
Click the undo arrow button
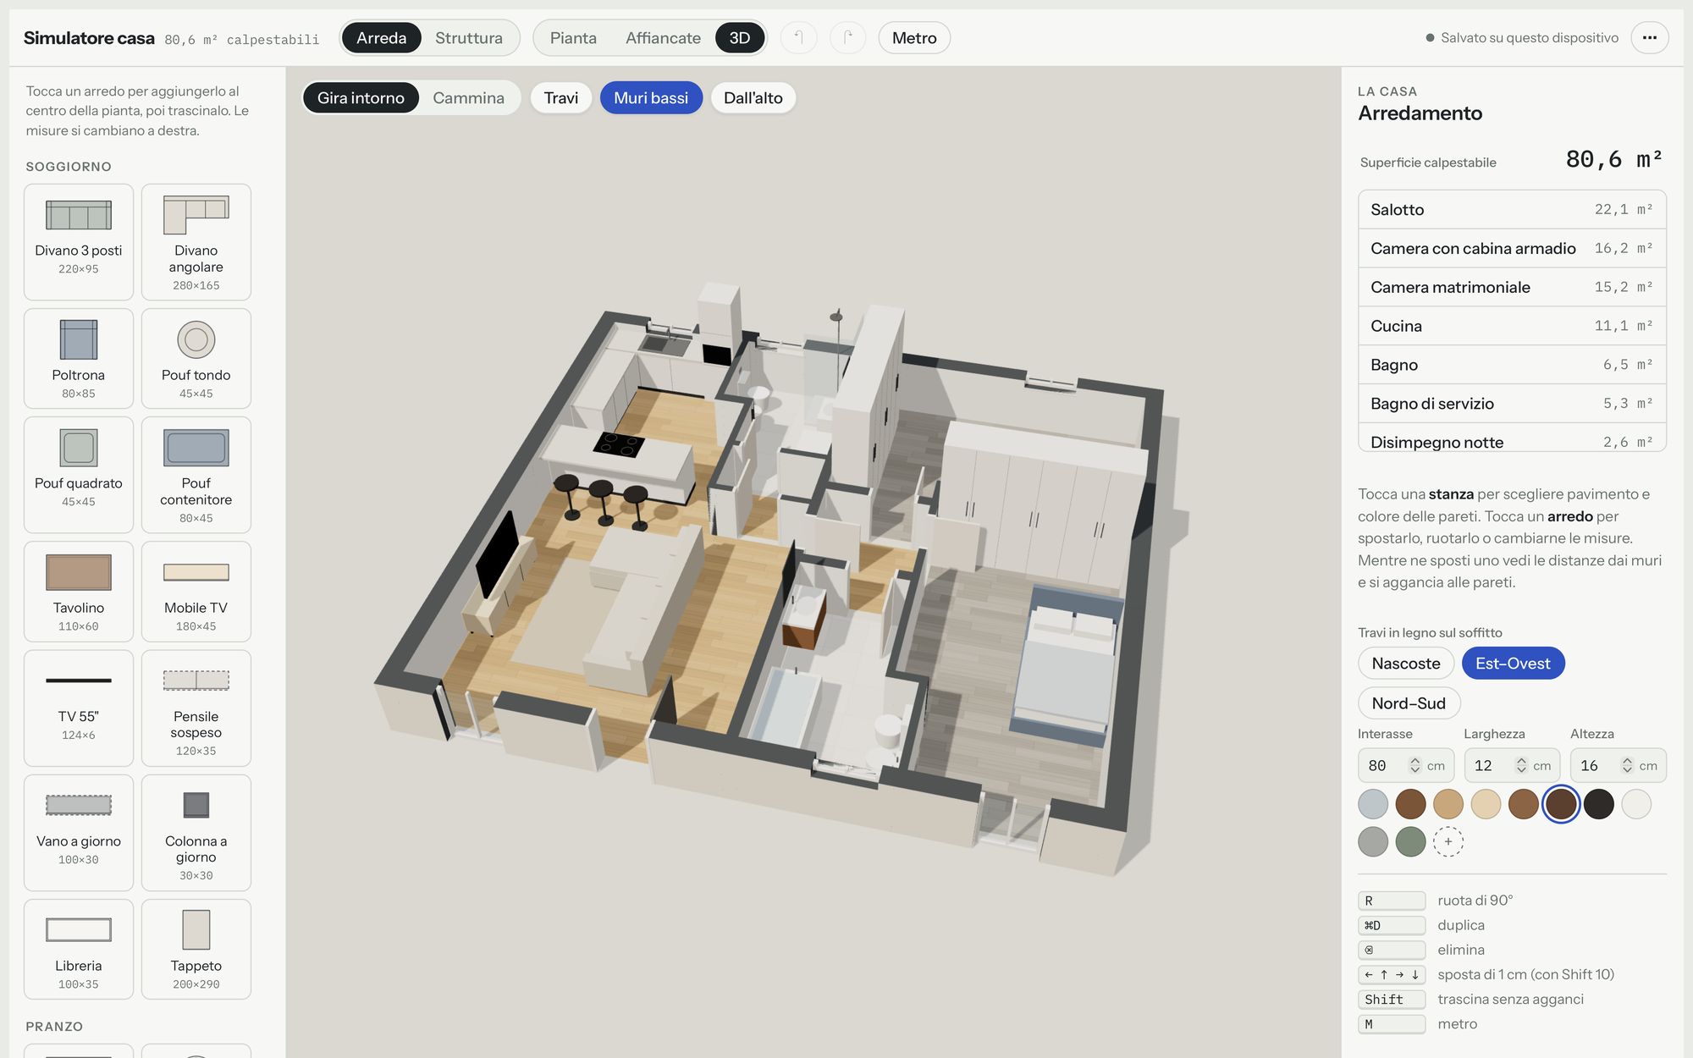[798, 38]
